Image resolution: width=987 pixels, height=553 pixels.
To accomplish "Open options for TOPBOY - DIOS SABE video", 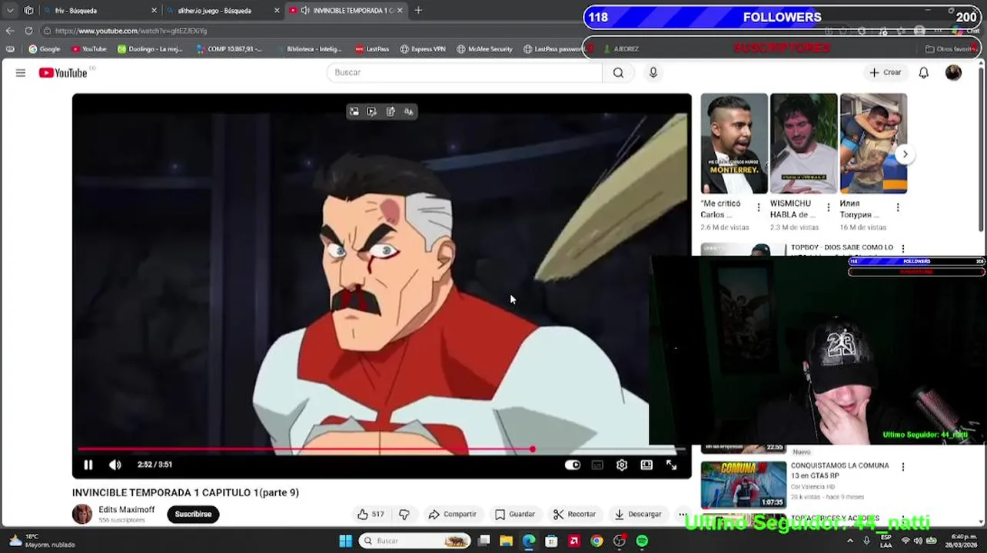I will click(x=903, y=249).
